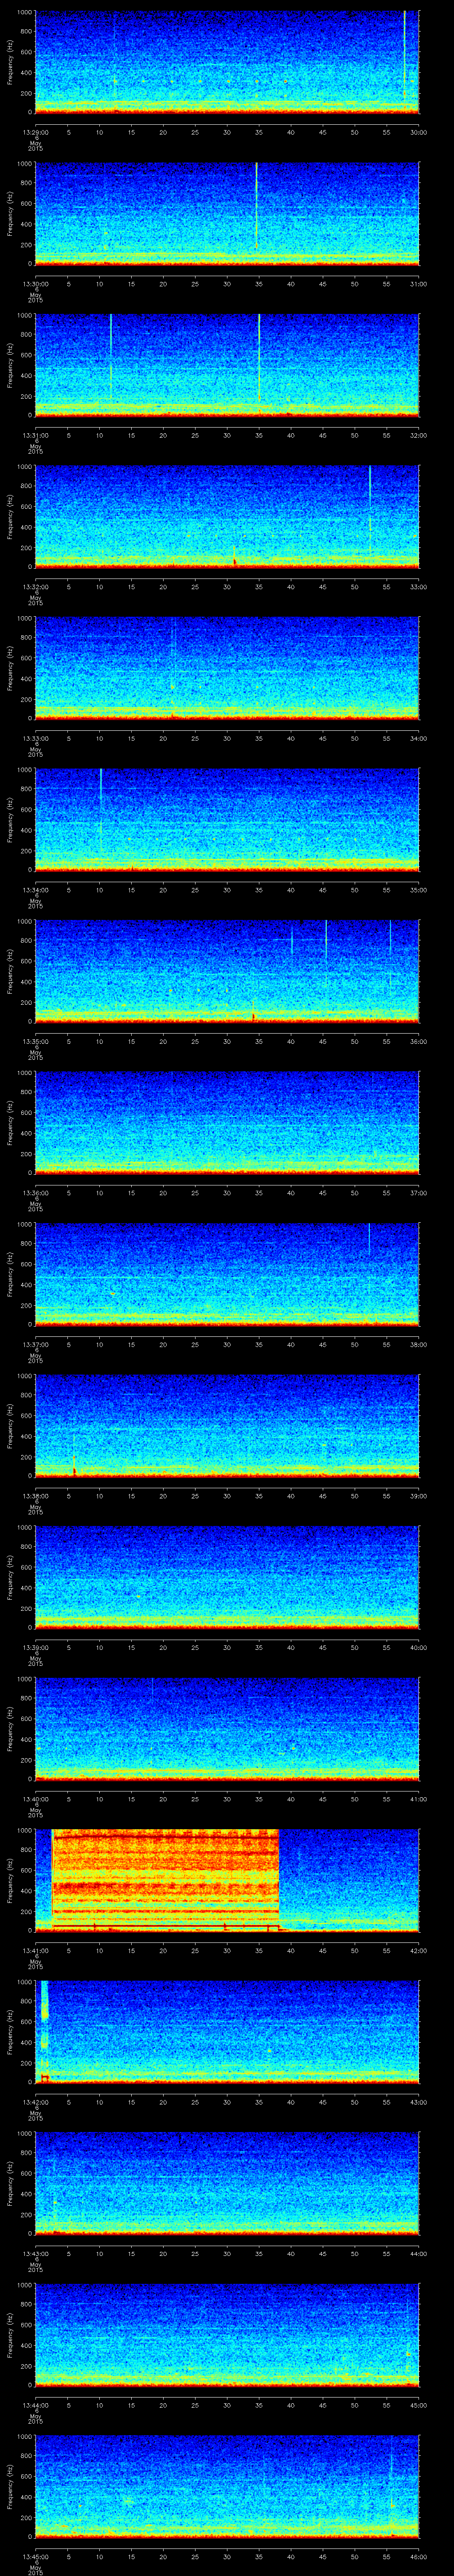Viewport: 454px width, 2576px height.
Task: Click the 13:38:00 start time label
Action: [35, 1496]
